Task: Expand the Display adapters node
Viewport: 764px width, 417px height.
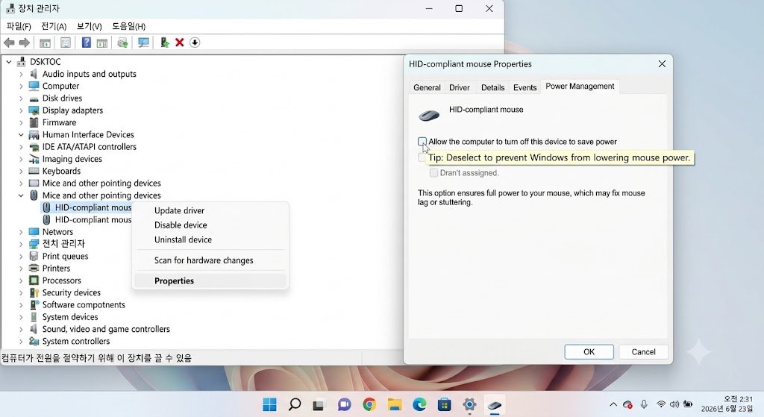Action: point(21,110)
